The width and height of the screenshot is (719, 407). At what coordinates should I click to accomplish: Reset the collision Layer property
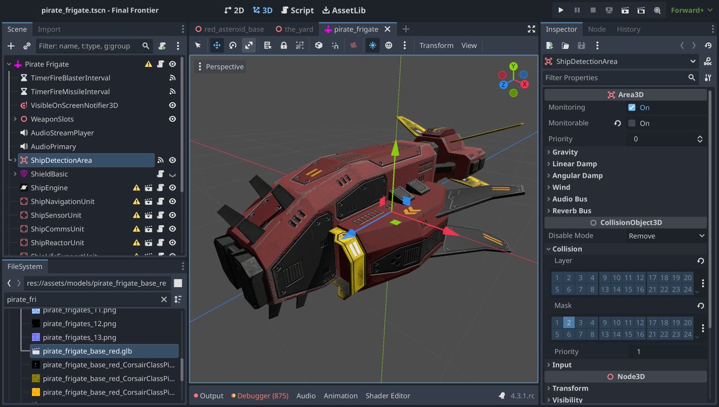[700, 261]
